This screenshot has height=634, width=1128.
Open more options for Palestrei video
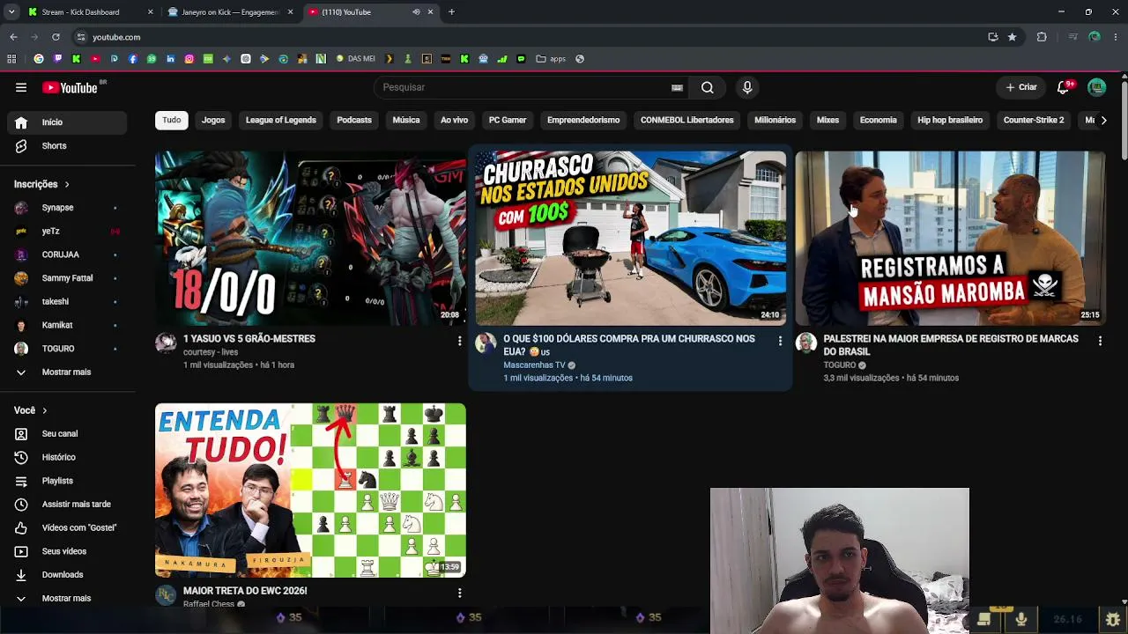(x=1100, y=341)
